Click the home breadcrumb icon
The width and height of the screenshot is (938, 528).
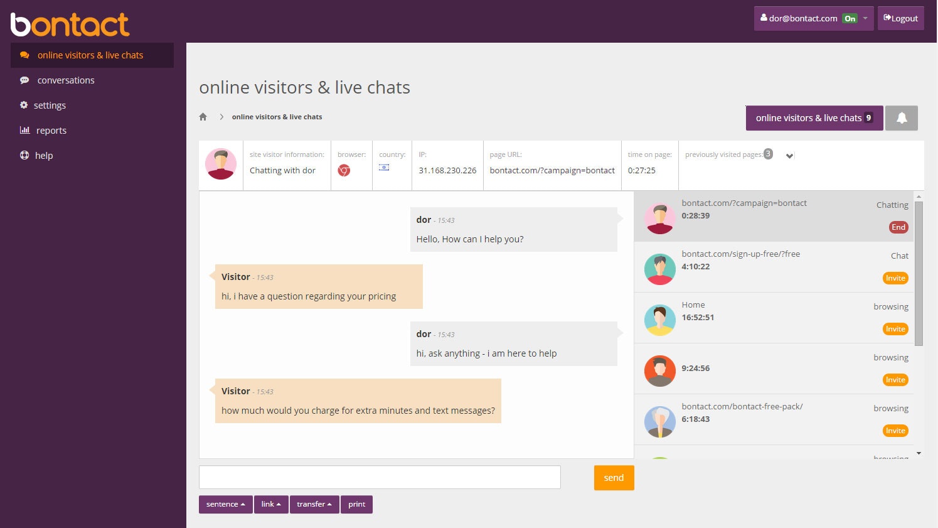203,117
